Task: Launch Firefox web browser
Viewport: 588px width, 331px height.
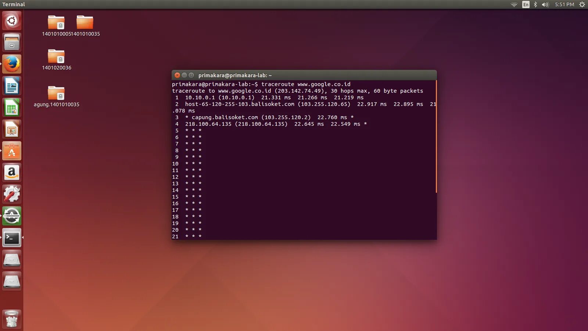Action: (x=12, y=64)
